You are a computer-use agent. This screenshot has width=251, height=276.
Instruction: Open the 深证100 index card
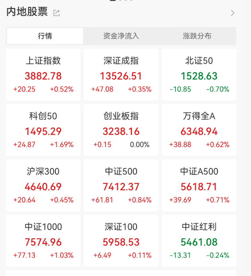click(x=121, y=241)
